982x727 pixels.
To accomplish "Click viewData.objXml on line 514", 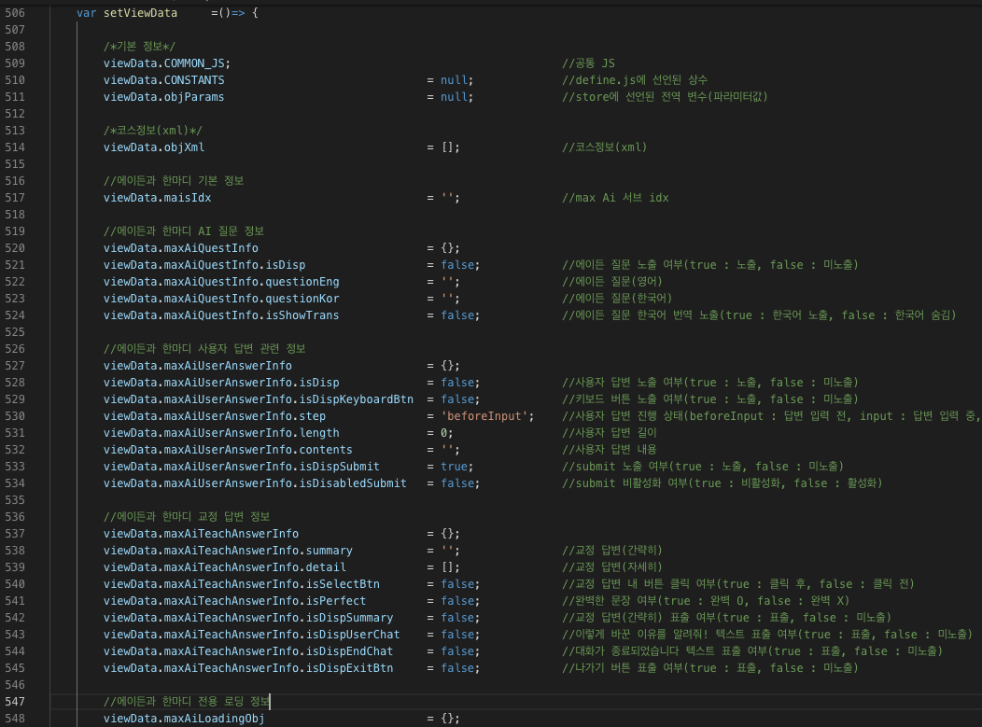I will click(x=154, y=147).
